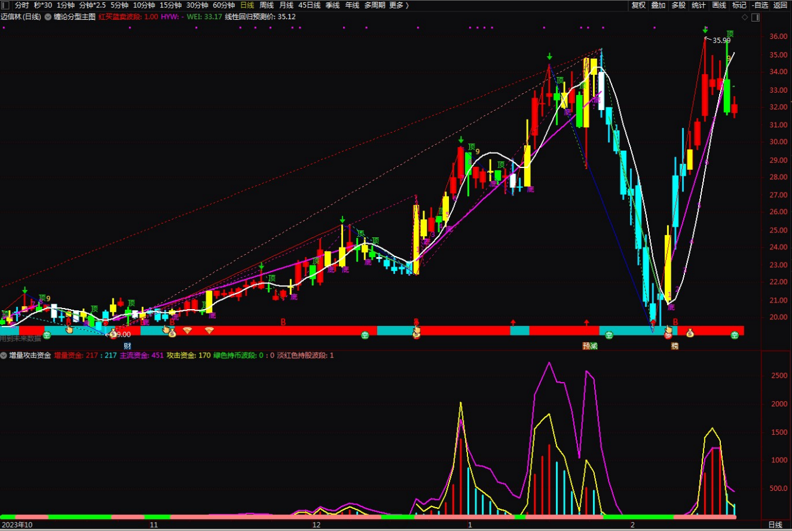Viewport: 792px width, 531px height.
Task: Switch to the 分时 chart period
Action: pyautogui.click(x=22, y=5)
